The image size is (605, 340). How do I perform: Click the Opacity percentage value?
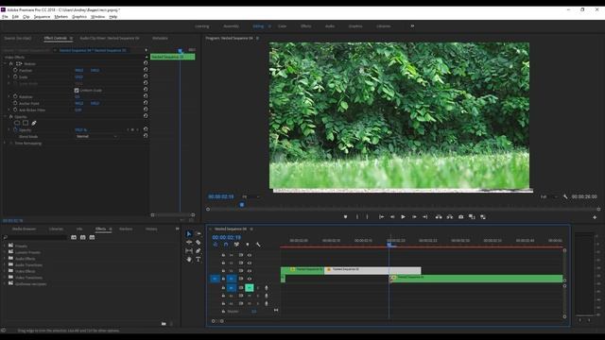80,130
